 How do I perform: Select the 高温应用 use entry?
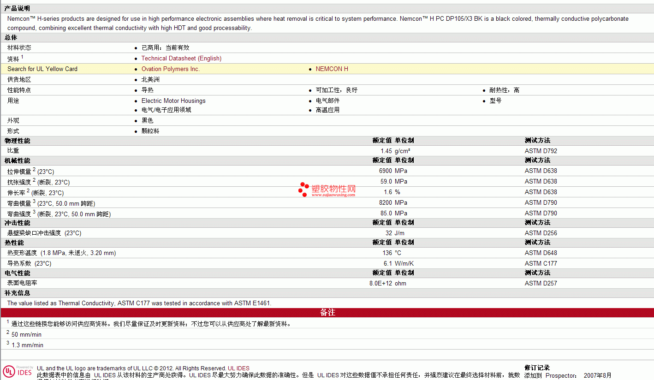[x=328, y=110]
